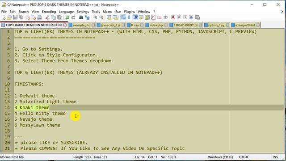
Task: Play back the recorded macro icon
Action: (185, 17)
